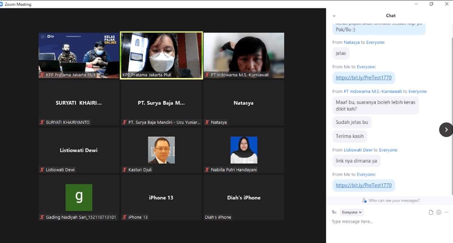Click the privacy icon beside 'Who can see your messages?'
Image resolution: width=453 pixels, height=243 pixels.
click(364, 200)
